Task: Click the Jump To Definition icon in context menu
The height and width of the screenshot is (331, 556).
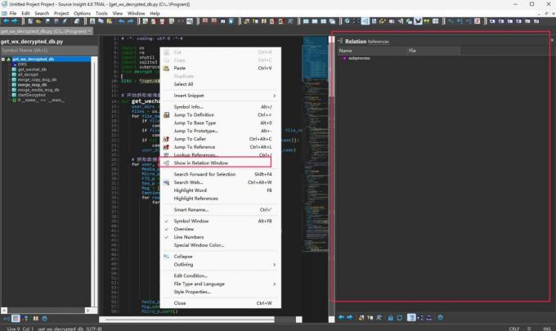Action: pyautogui.click(x=166, y=115)
